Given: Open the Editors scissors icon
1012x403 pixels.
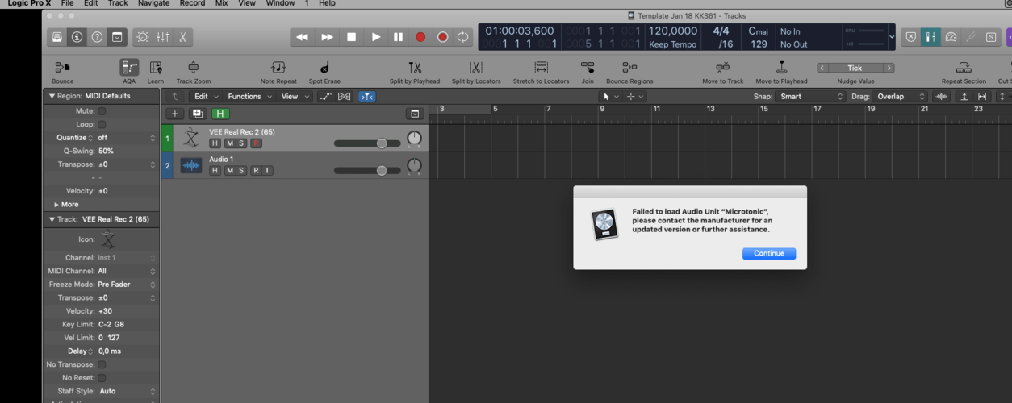Looking at the screenshot, I should (x=183, y=37).
